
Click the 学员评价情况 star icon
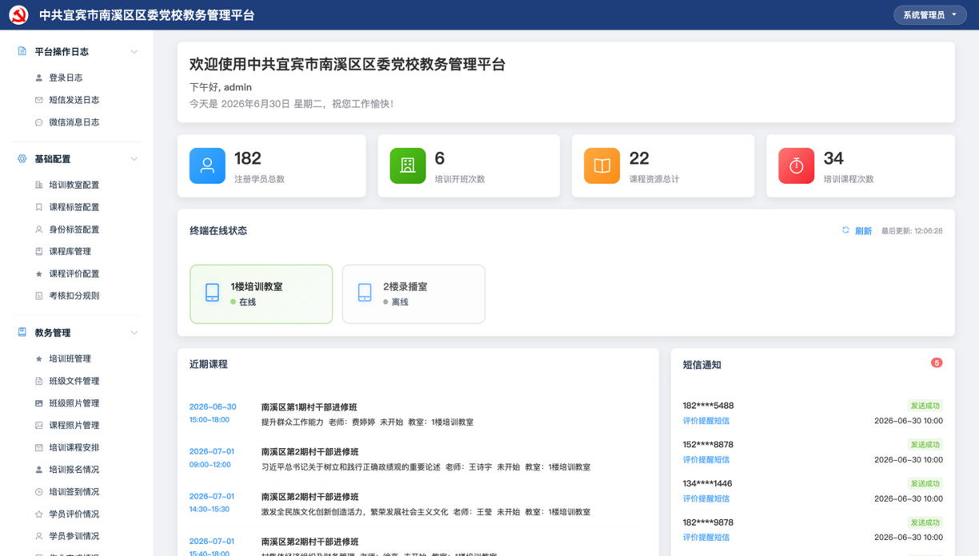point(39,514)
